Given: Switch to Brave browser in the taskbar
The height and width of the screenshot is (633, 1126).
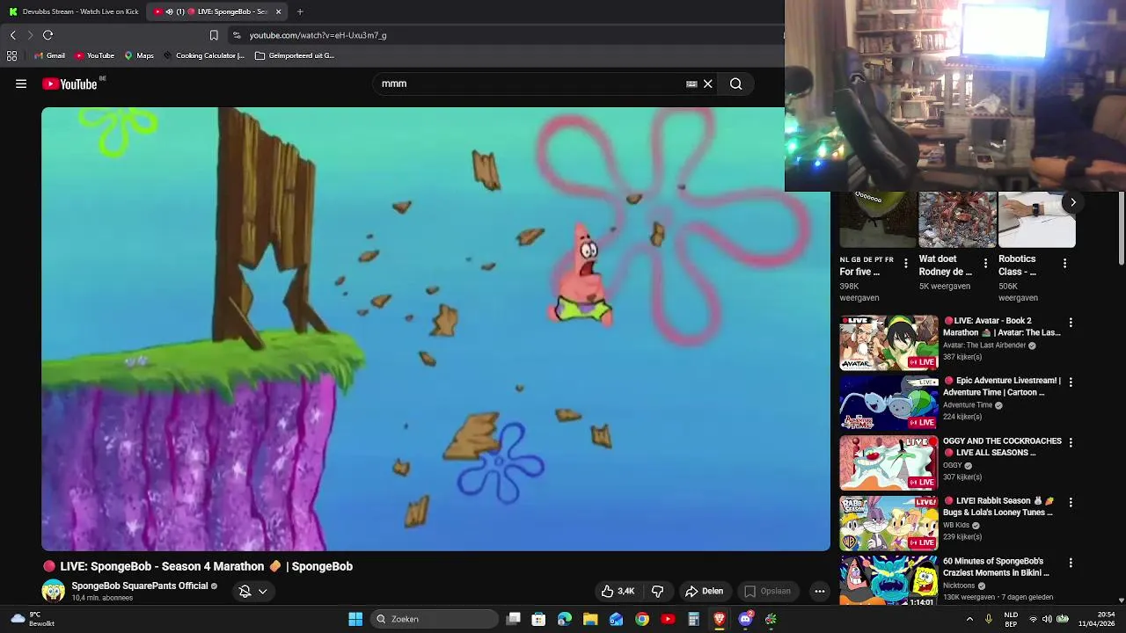Looking at the screenshot, I should coord(720,619).
